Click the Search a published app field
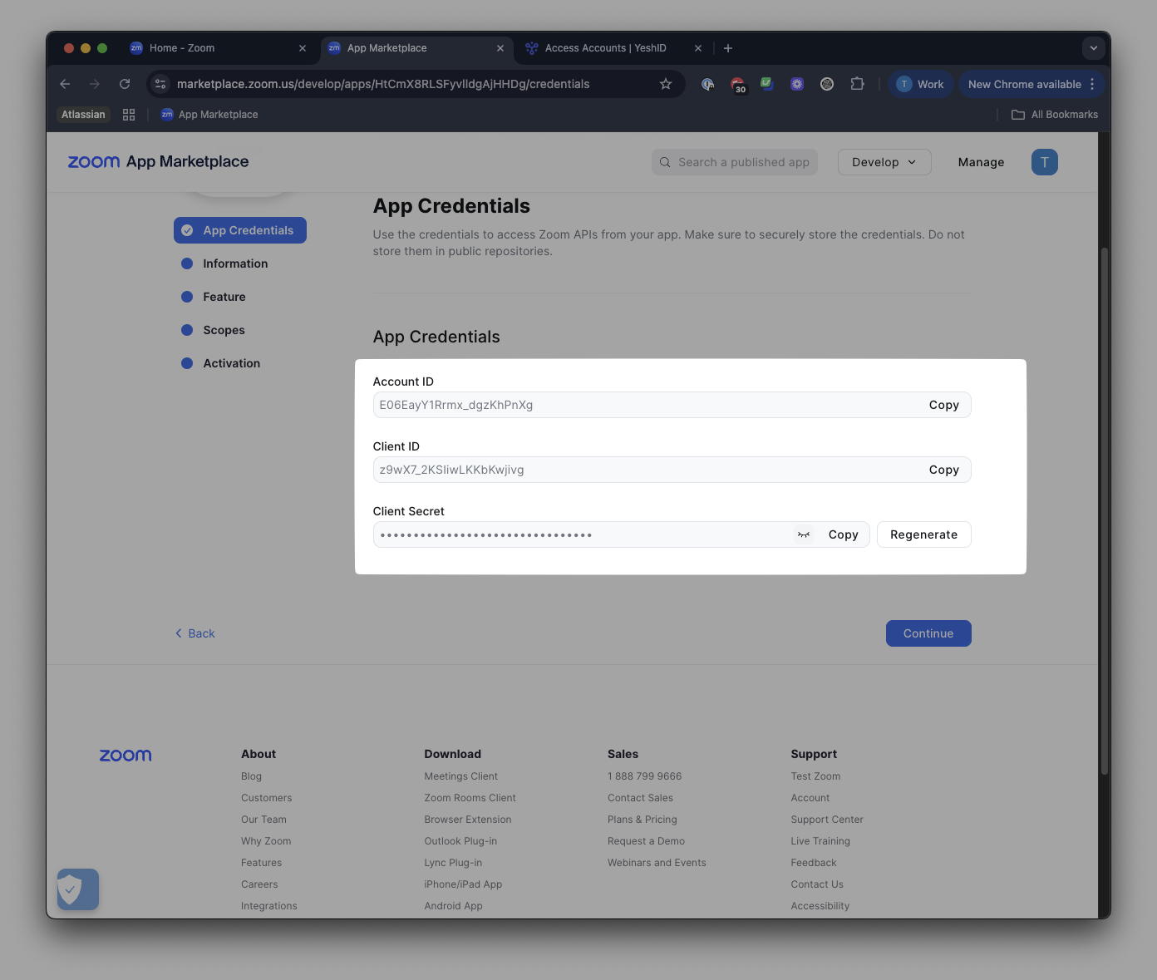 coord(735,162)
